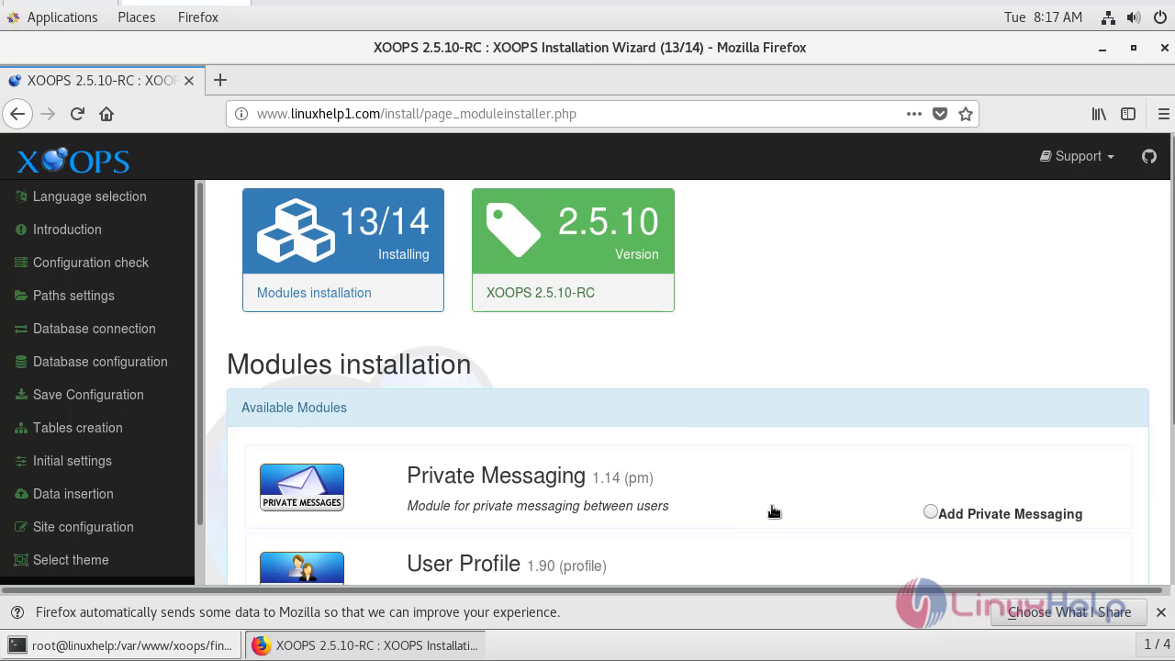Image resolution: width=1175 pixels, height=661 pixels.
Task: Open a new browser tab
Action: pyautogui.click(x=219, y=80)
